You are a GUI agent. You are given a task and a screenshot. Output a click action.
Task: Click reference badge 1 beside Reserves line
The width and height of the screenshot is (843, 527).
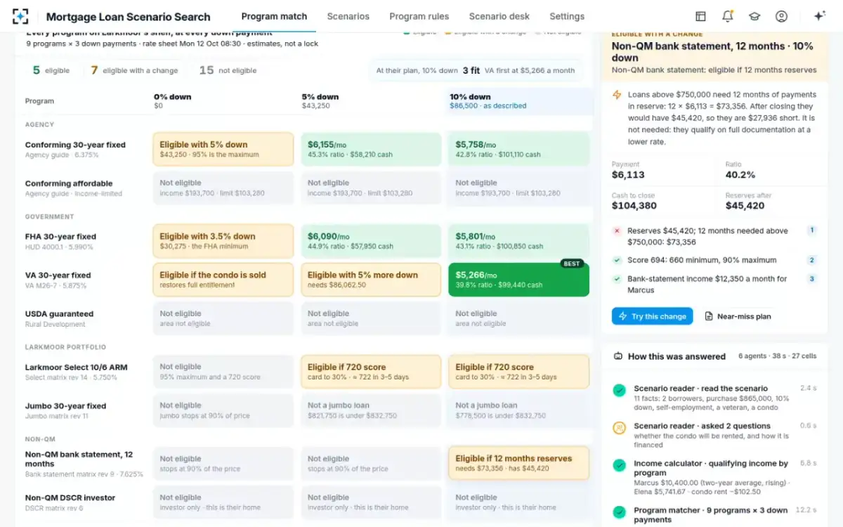[x=811, y=230]
